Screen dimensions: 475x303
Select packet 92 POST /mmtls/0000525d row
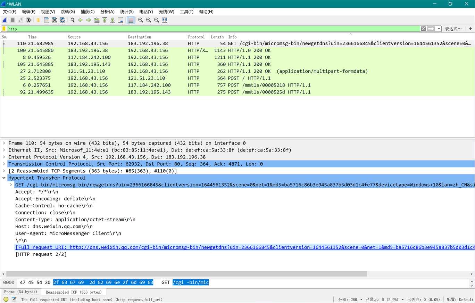(237, 92)
